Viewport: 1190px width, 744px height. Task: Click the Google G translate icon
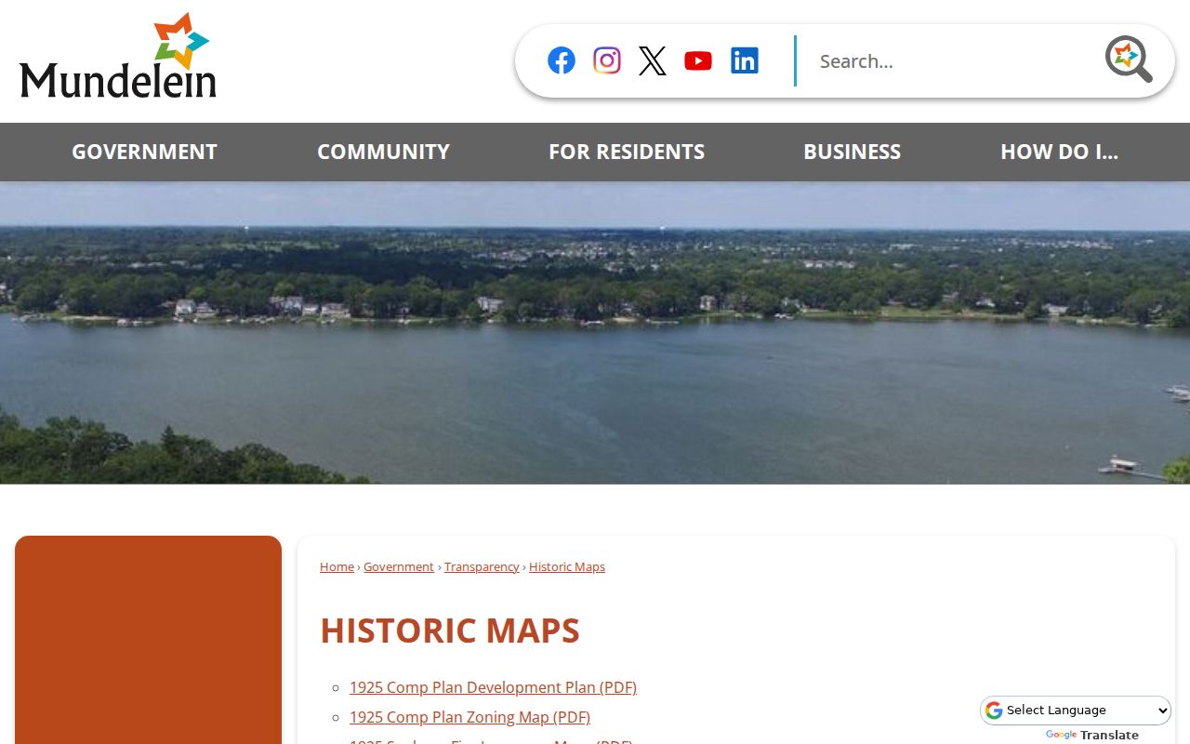point(994,711)
